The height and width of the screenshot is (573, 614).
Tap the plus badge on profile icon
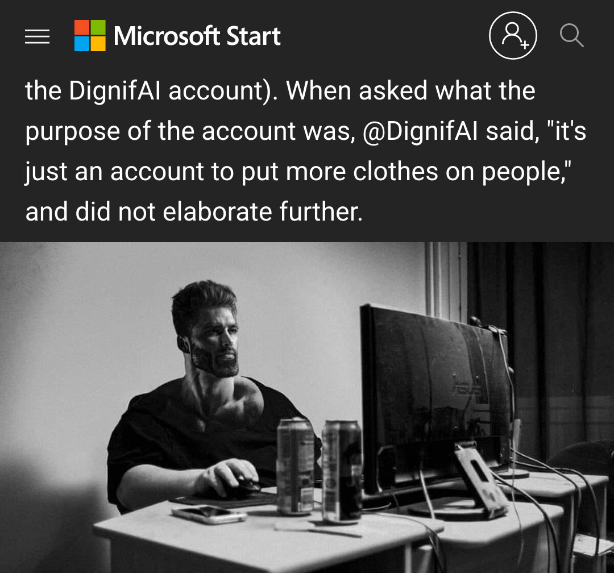[525, 45]
